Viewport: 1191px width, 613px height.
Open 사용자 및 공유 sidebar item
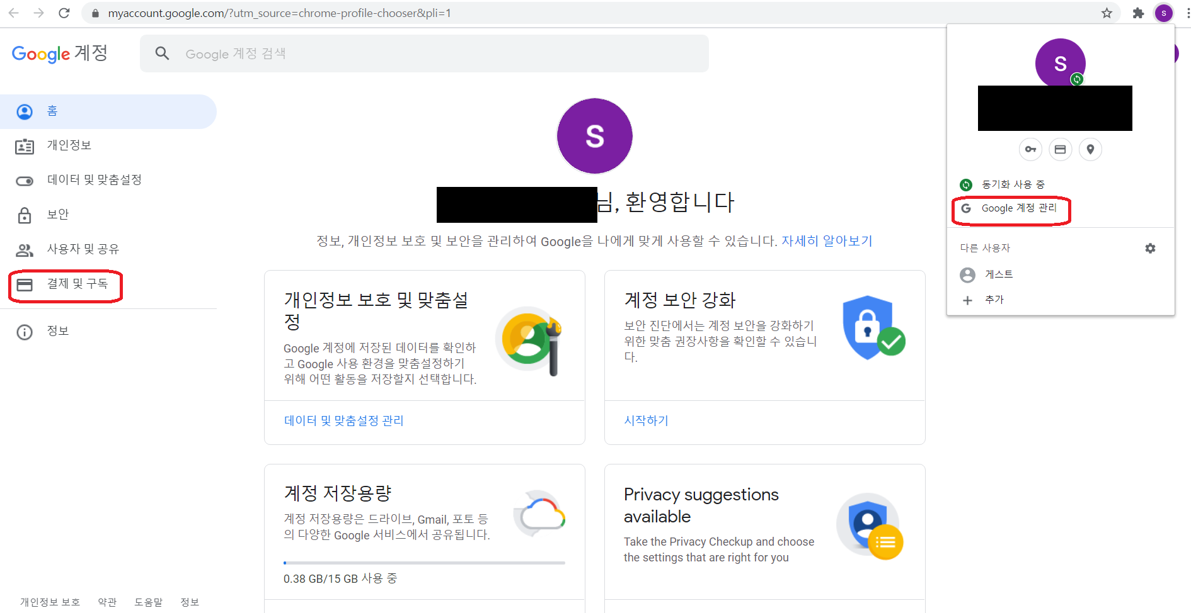point(108,250)
